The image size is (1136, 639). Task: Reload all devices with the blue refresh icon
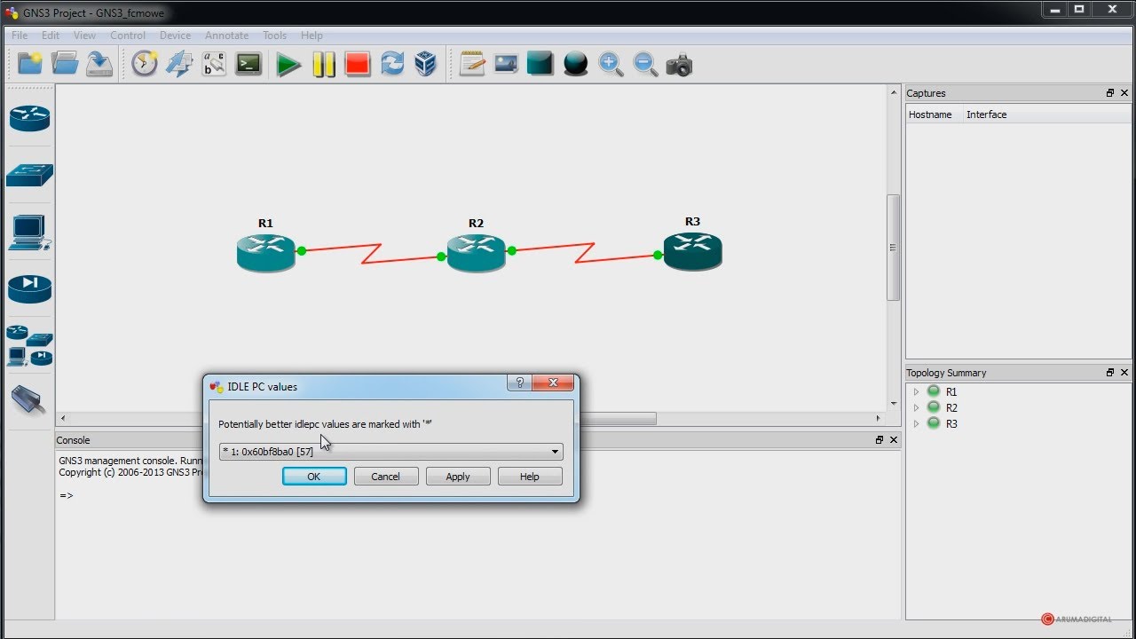(x=392, y=64)
